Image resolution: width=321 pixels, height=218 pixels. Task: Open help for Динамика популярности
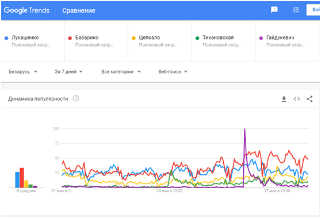click(76, 98)
